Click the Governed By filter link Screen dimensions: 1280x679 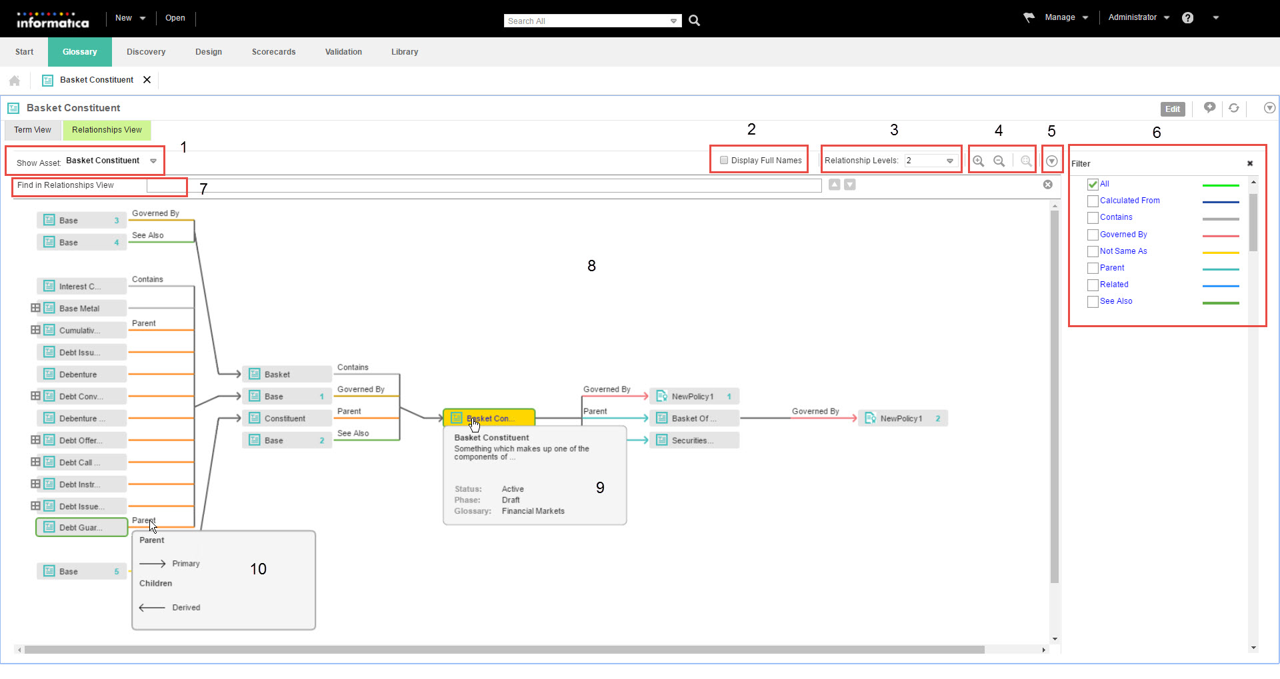coord(1123,235)
